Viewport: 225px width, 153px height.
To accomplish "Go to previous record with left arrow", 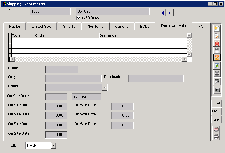I will (162, 13).
